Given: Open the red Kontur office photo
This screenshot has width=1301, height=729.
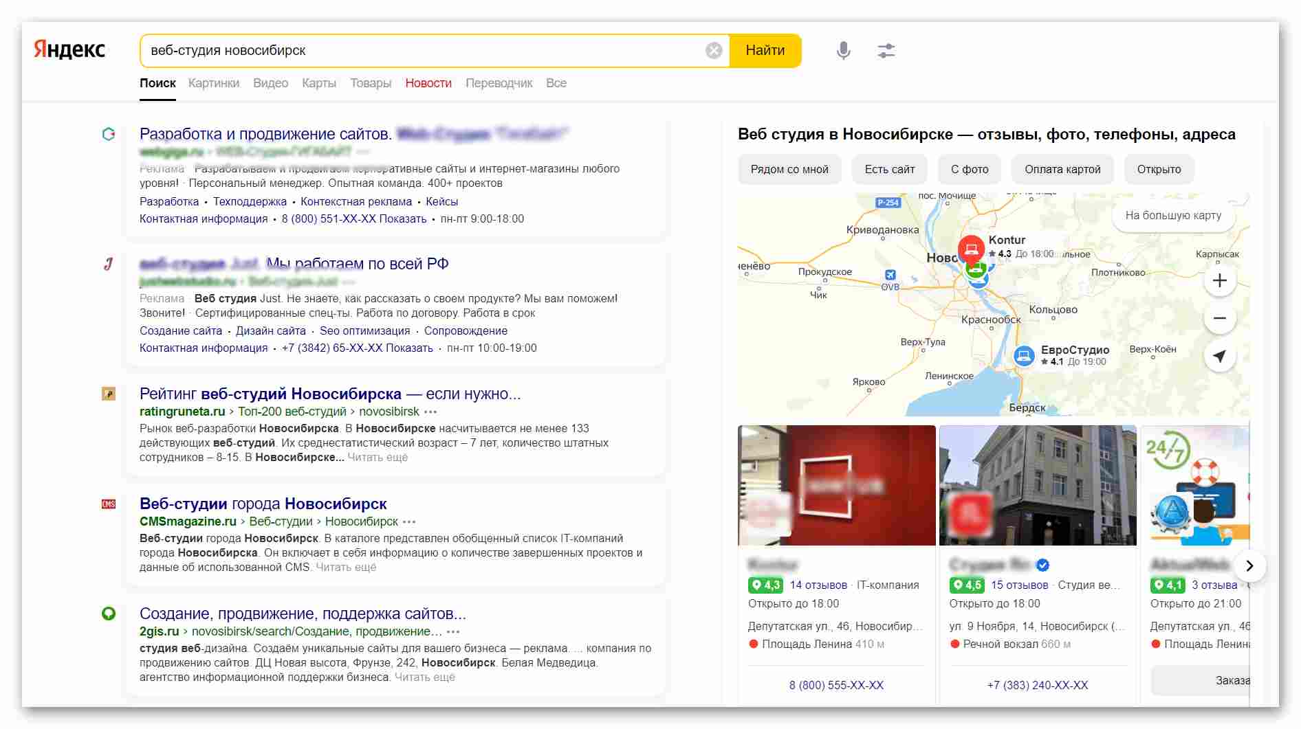Looking at the screenshot, I should pyautogui.click(x=837, y=485).
